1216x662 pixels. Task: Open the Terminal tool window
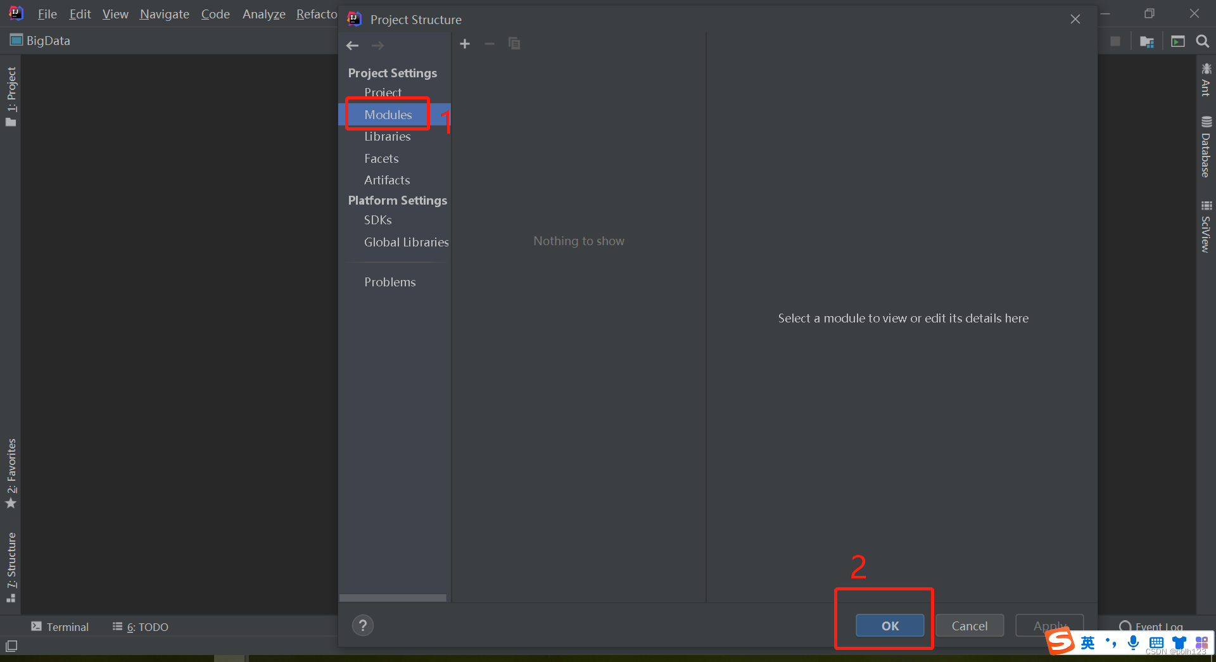click(x=60, y=627)
